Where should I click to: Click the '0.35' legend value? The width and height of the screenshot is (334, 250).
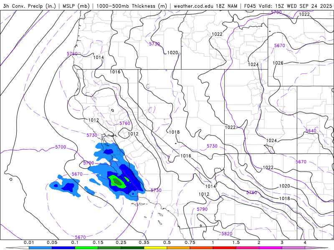click(144, 242)
